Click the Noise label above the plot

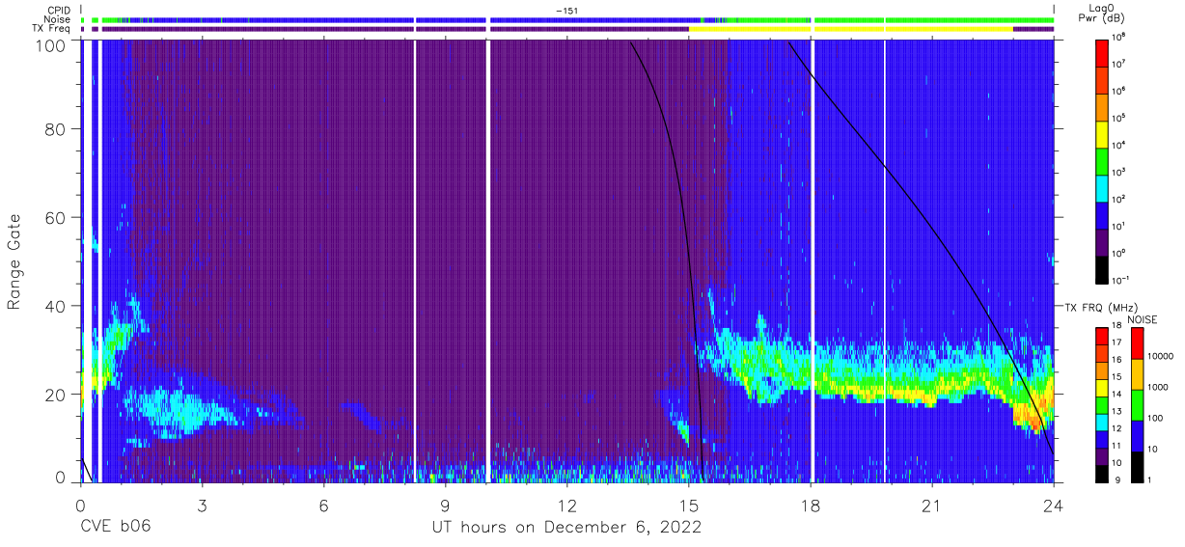click(x=59, y=19)
